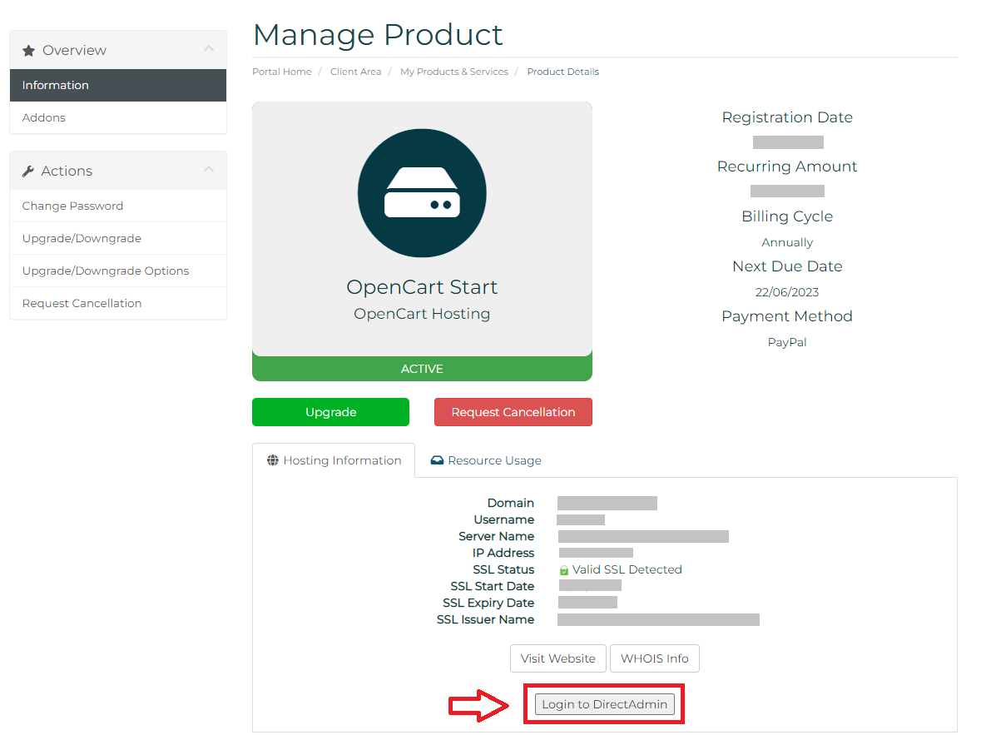Viewport: 981px width, 750px height.
Task: Click the Overview star icon
Action: click(x=28, y=51)
